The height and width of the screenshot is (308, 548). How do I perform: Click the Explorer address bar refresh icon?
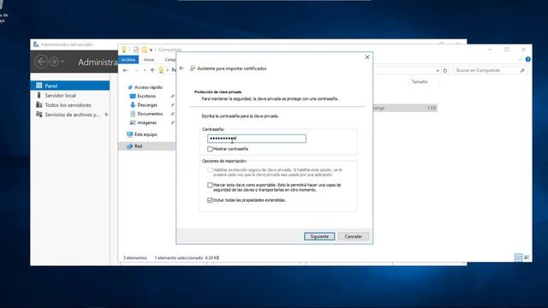pyautogui.click(x=445, y=70)
